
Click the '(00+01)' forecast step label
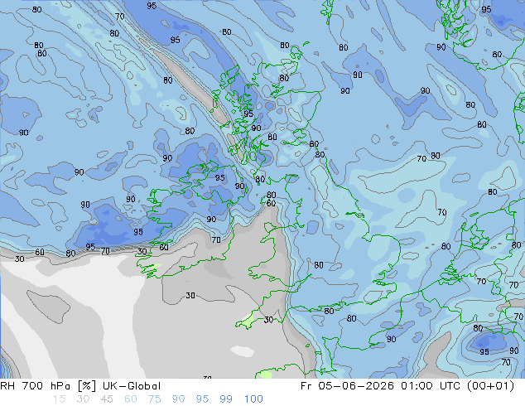pyautogui.click(x=490, y=386)
